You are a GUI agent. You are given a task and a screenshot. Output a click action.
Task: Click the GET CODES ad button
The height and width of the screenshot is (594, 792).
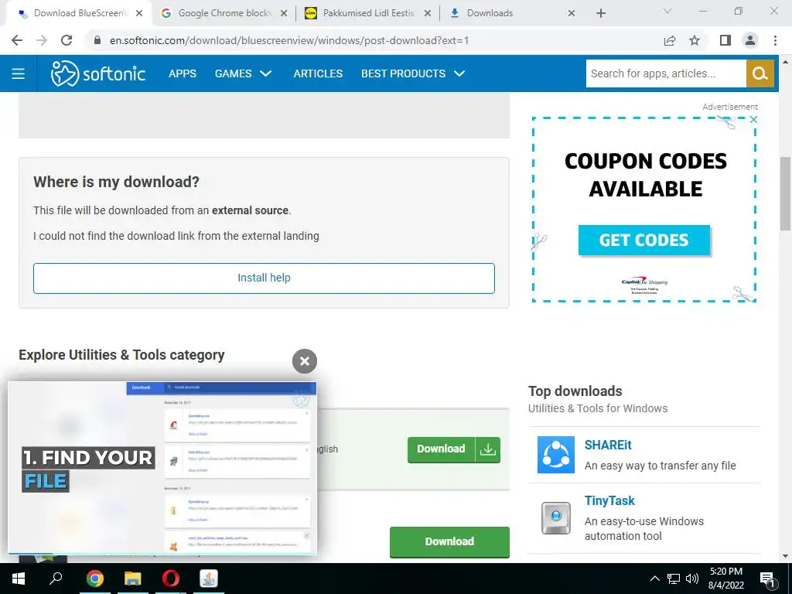coord(644,240)
